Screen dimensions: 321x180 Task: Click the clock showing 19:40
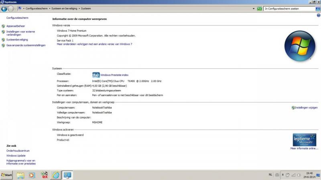309,175
